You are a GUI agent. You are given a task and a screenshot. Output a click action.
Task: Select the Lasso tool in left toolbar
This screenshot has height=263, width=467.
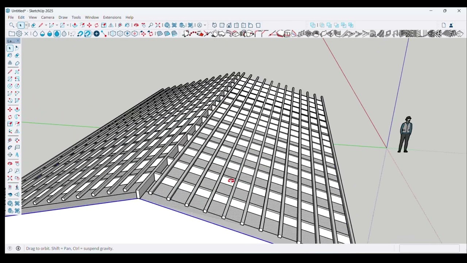(17, 48)
